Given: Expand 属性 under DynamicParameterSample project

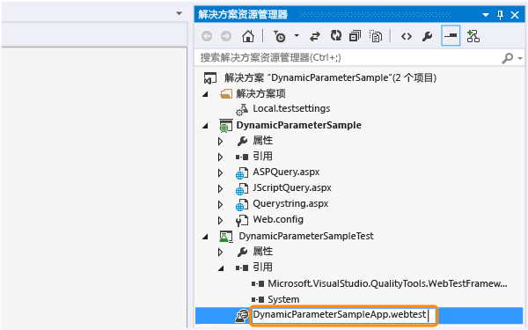Looking at the screenshot, I should pos(220,141).
